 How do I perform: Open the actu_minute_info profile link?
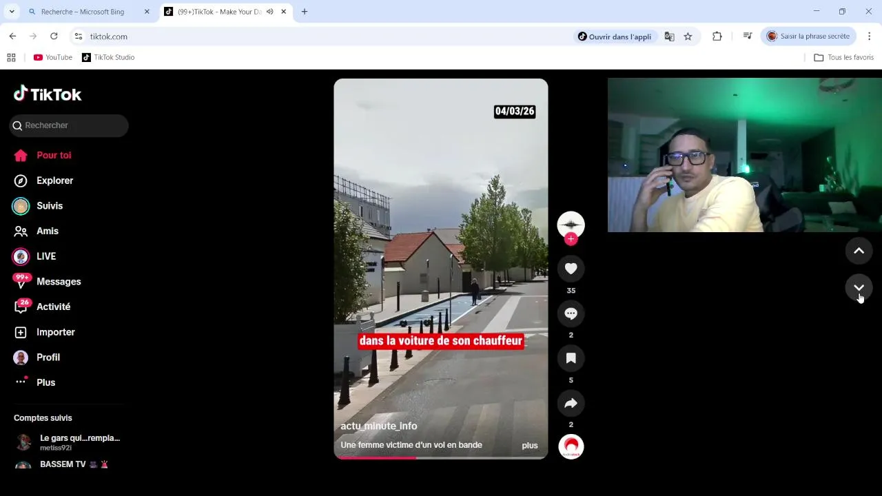(378, 426)
